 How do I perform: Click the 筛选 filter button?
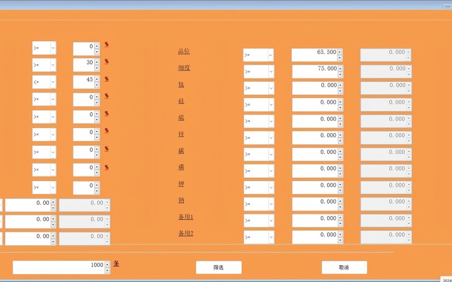219,267
